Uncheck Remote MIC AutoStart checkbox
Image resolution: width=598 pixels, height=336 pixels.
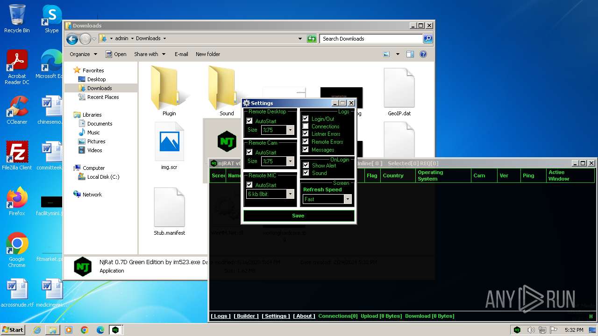point(249,185)
